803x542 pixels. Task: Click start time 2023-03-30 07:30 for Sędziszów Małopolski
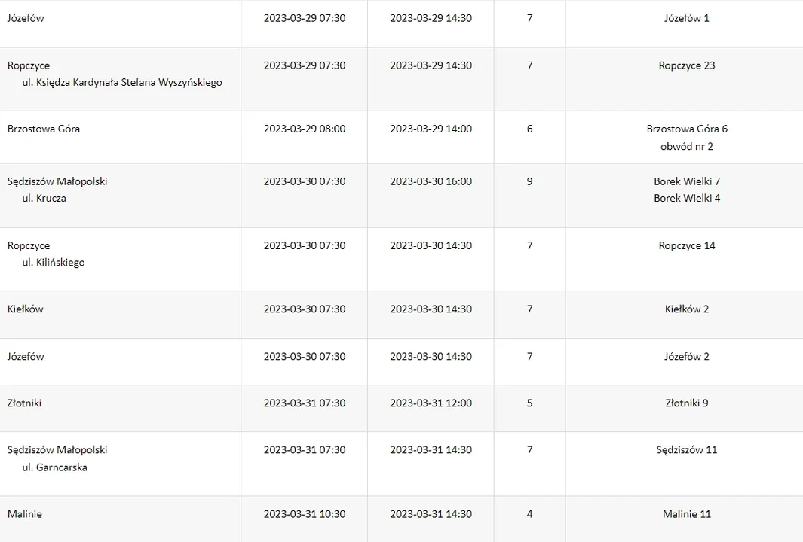pos(304,181)
